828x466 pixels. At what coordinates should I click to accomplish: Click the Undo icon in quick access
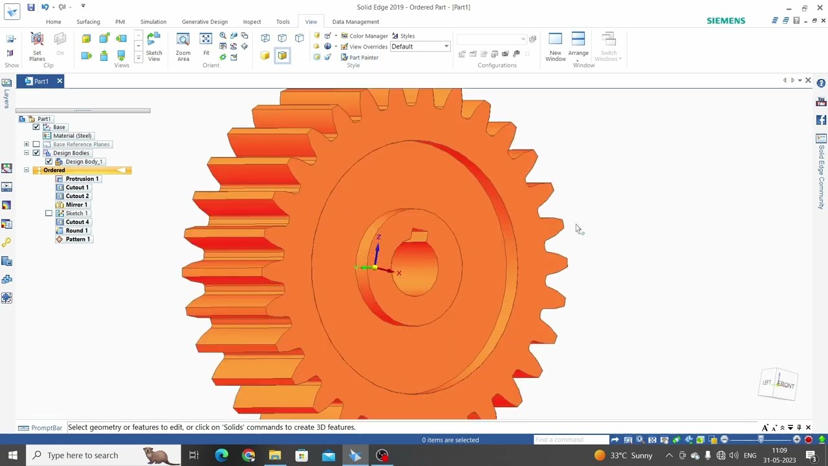[45, 7]
